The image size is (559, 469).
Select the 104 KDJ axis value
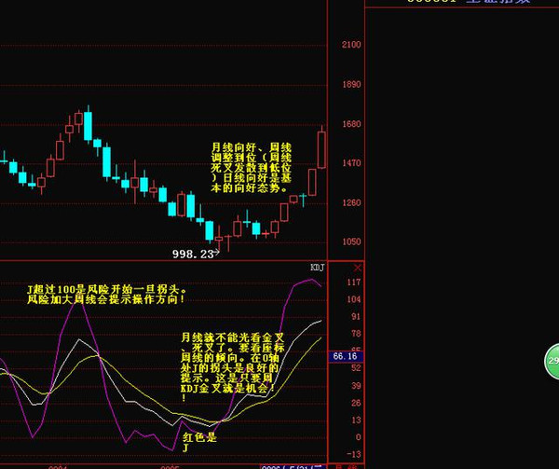[354, 299]
